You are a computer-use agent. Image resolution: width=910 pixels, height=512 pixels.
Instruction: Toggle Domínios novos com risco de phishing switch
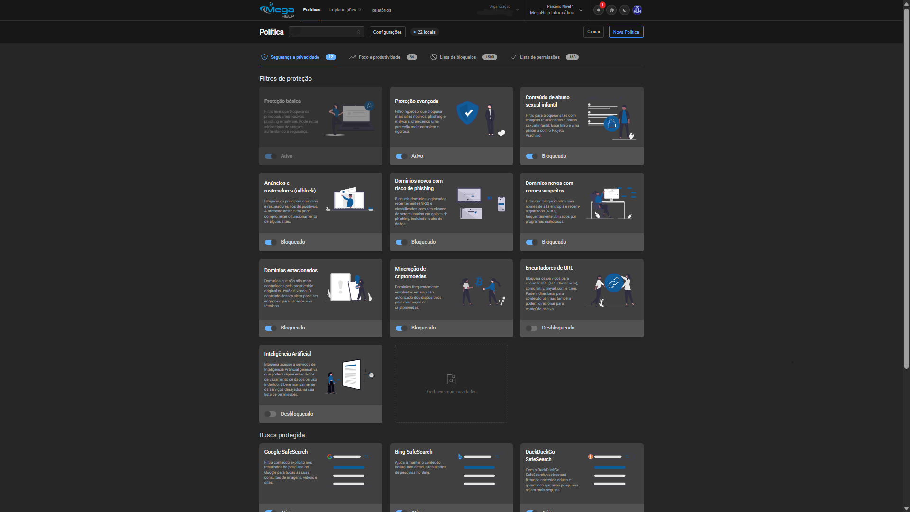coord(401,242)
